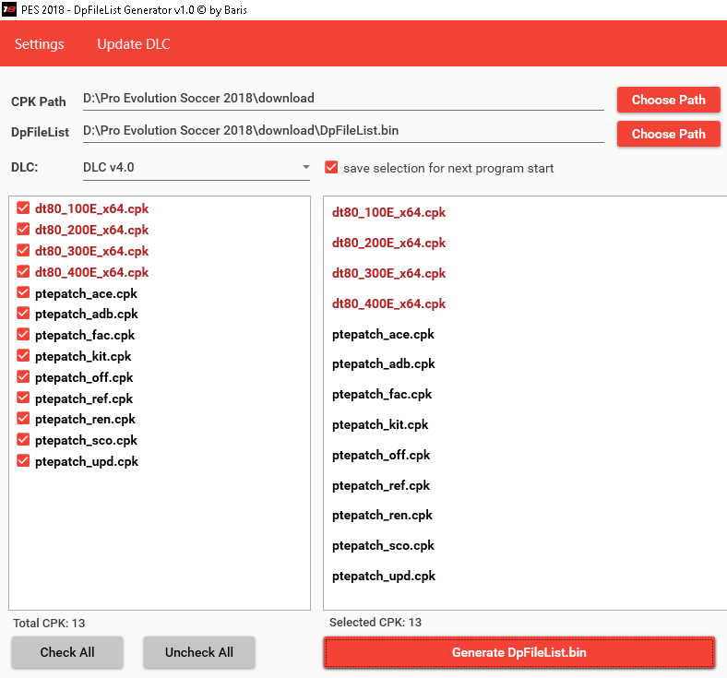This screenshot has width=727, height=678.
Task: Open the Update DLC menu
Action: pos(134,44)
